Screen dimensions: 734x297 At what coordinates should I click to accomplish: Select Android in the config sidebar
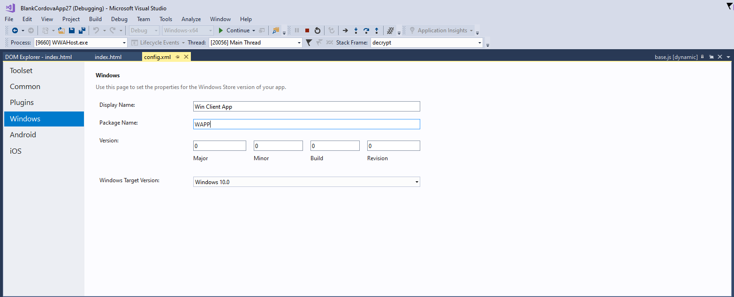tap(23, 134)
